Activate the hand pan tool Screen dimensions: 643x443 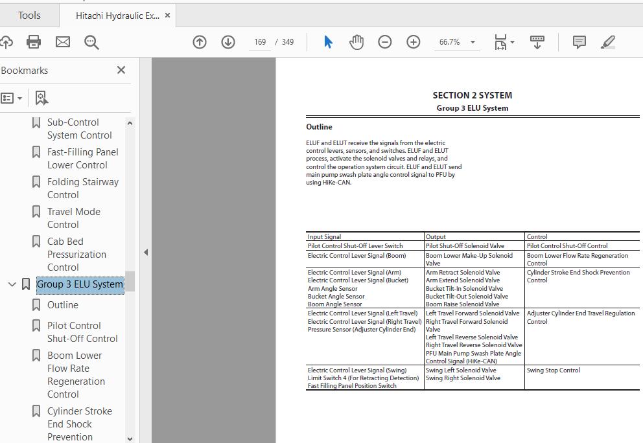click(x=357, y=42)
